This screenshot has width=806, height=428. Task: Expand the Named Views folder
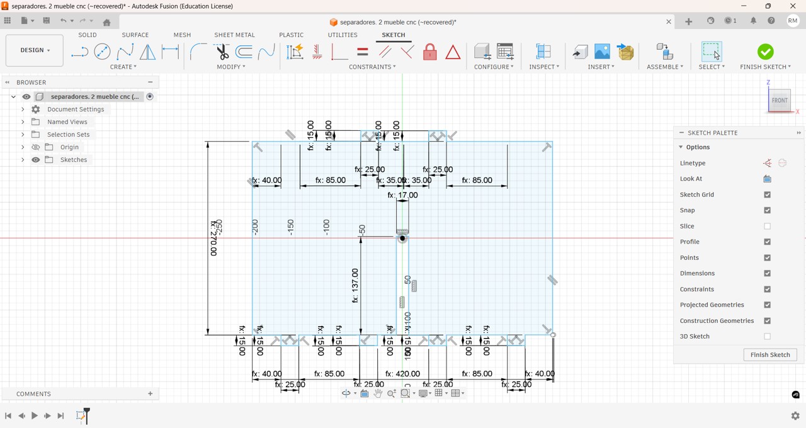tap(23, 122)
